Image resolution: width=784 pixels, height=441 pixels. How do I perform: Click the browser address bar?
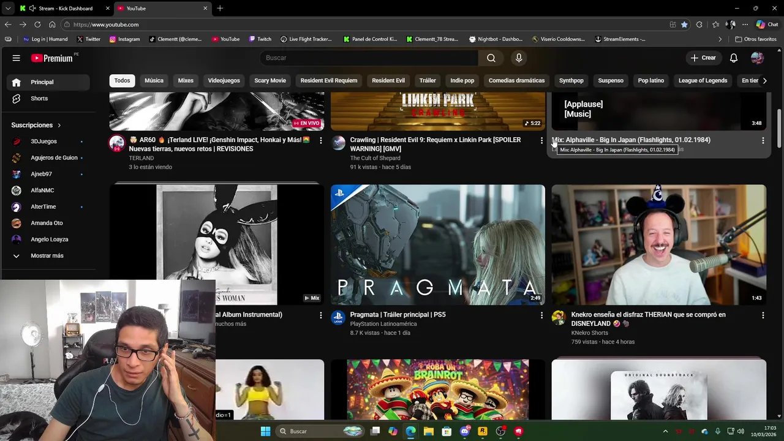pyautogui.click(x=367, y=24)
